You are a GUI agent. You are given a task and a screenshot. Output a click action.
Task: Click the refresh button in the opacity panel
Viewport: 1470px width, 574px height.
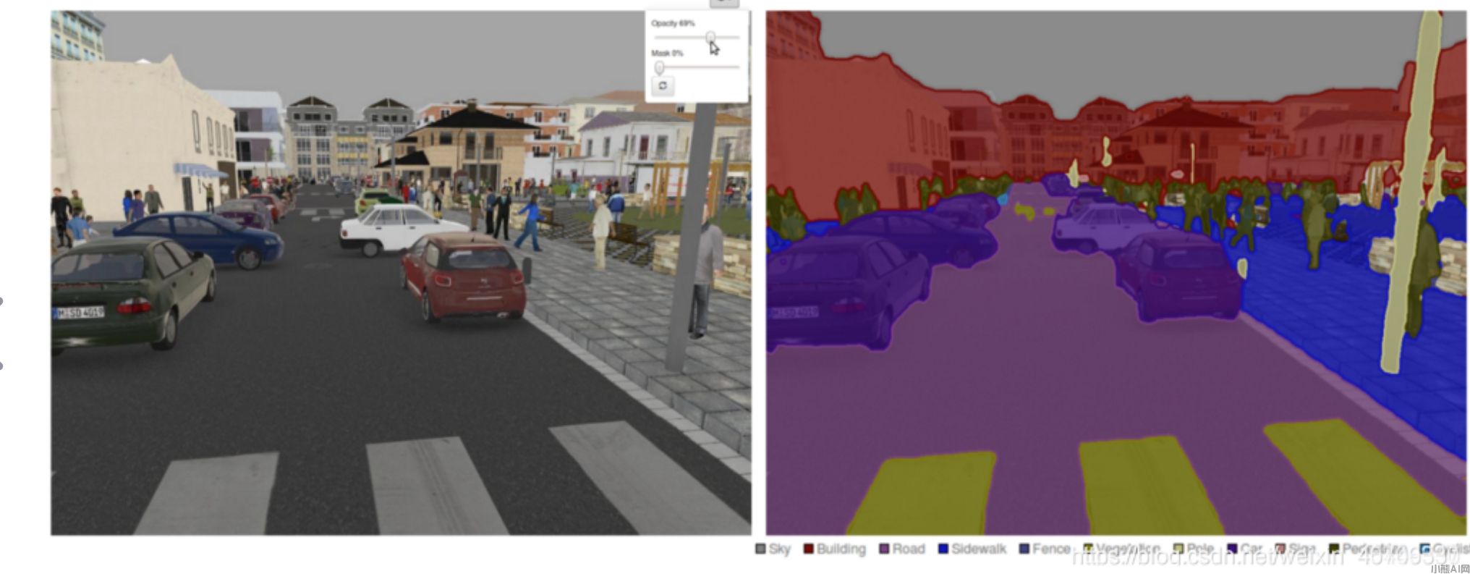pyautogui.click(x=663, y=85)
